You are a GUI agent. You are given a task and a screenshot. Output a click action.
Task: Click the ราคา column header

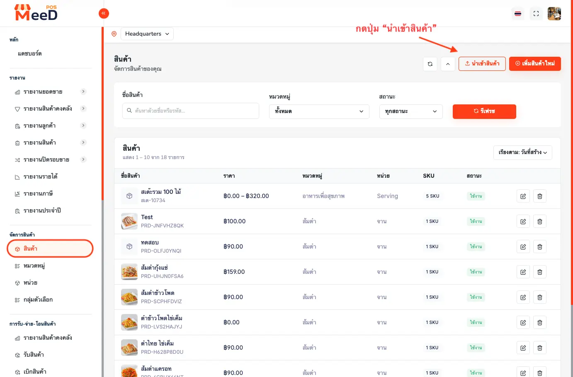tap(229, 176)
